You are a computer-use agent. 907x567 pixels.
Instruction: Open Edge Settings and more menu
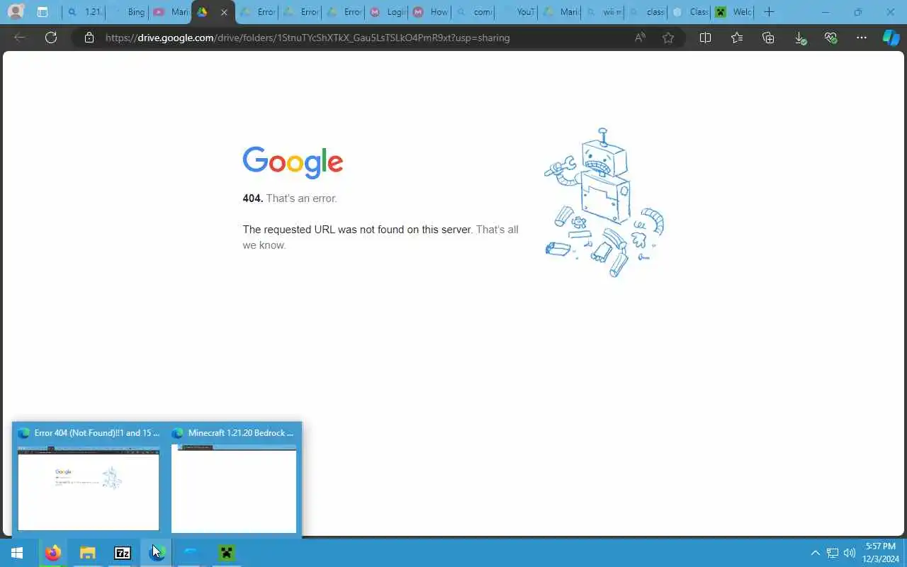(862, 38)
